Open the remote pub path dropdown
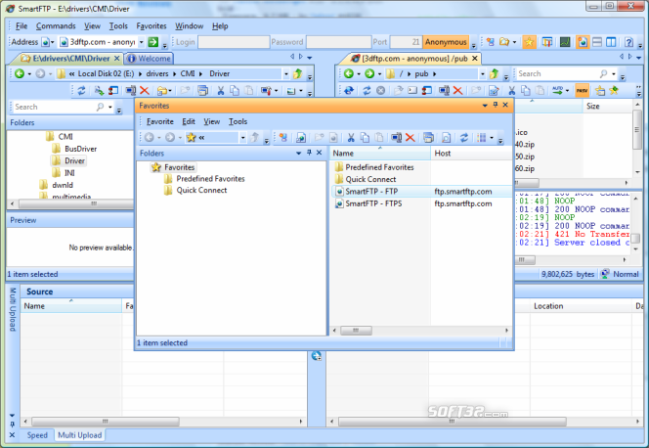The width and height of the screenshot is (649, 448). pyautogui.click(x=482, y=74)
